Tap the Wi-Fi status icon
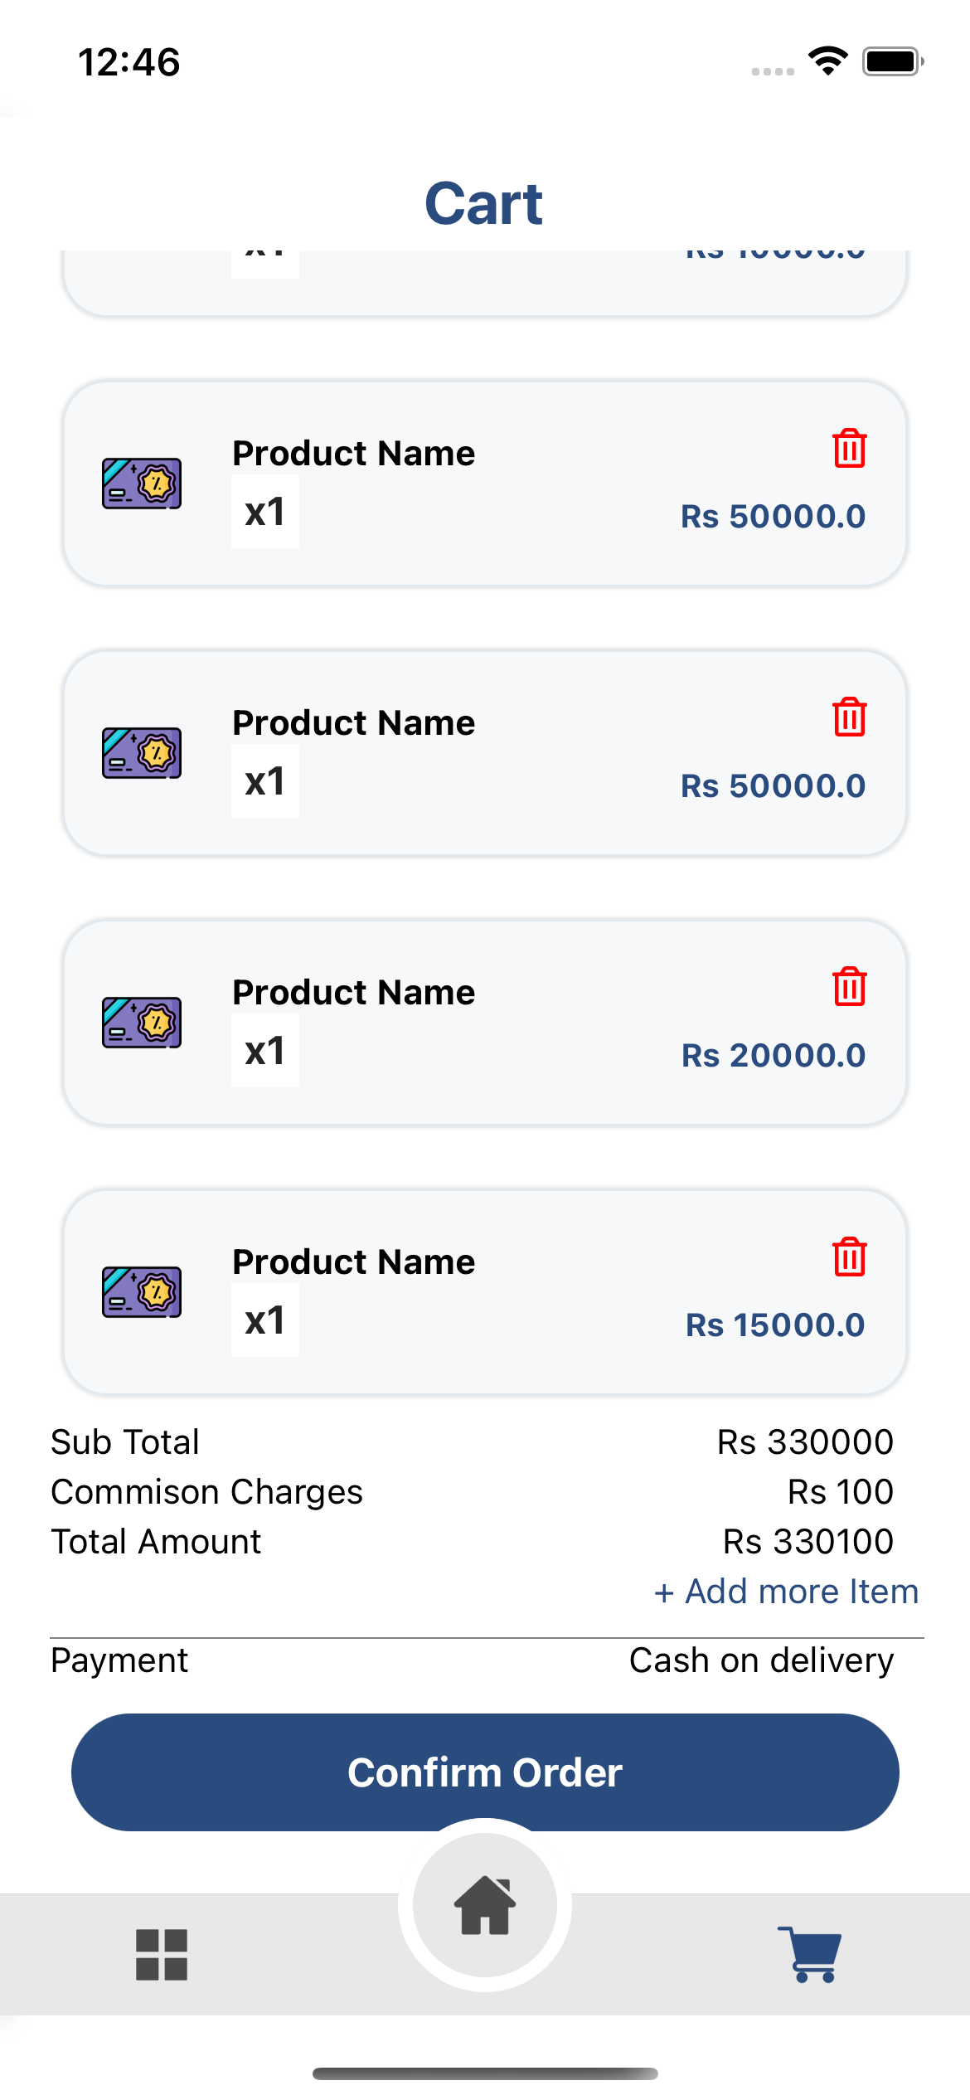Image resolution: width=970 pixels, height=2100 pixels. pos(827,61)
